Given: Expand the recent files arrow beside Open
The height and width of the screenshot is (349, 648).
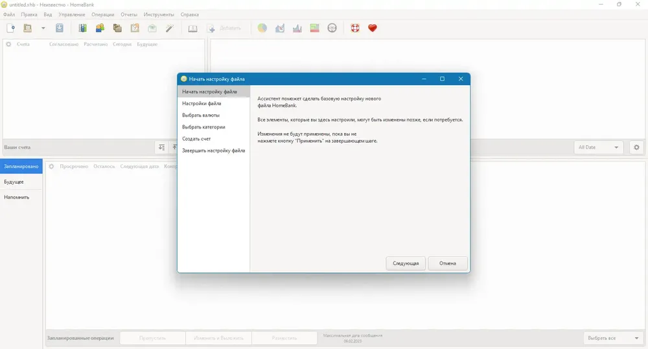Looking at the screenshot, I should point(43,28).
